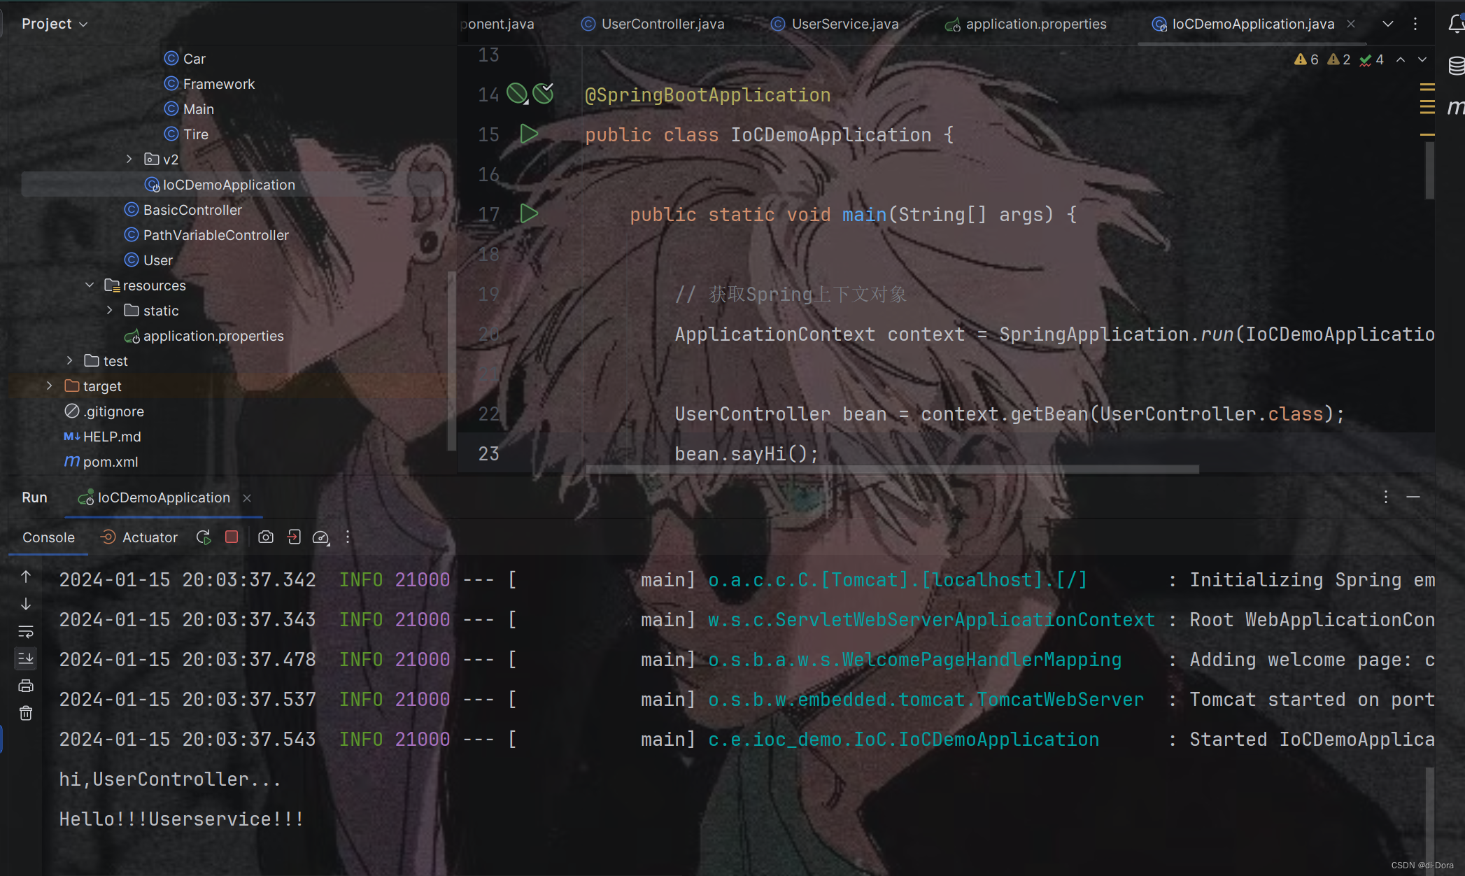Open editor tabs more options menu
Screen dimensions: 1465x876
tap(1415, 24)
